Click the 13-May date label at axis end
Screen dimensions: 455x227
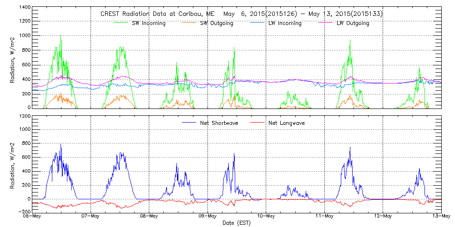[x=440, y=216]
